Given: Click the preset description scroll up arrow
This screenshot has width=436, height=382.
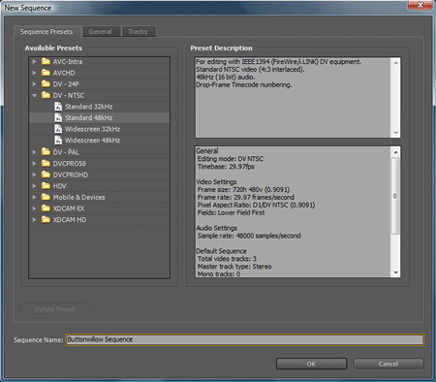Looking at the screenshot, I should pyautogui.click(x=396, y=63).
